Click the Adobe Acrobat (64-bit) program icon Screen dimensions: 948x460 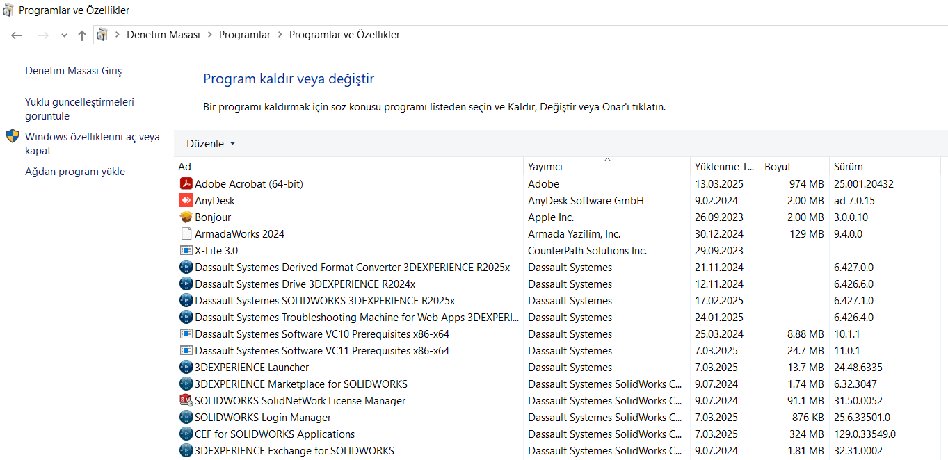186,184
